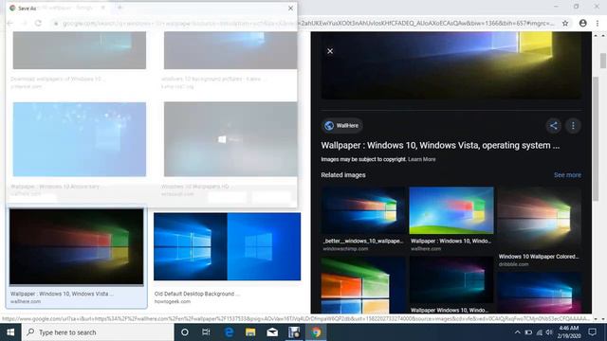
Task: Click the network icon in system tray
Action: 539,332
